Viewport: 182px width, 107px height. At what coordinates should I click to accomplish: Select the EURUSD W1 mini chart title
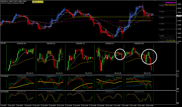tap(22, 43)
